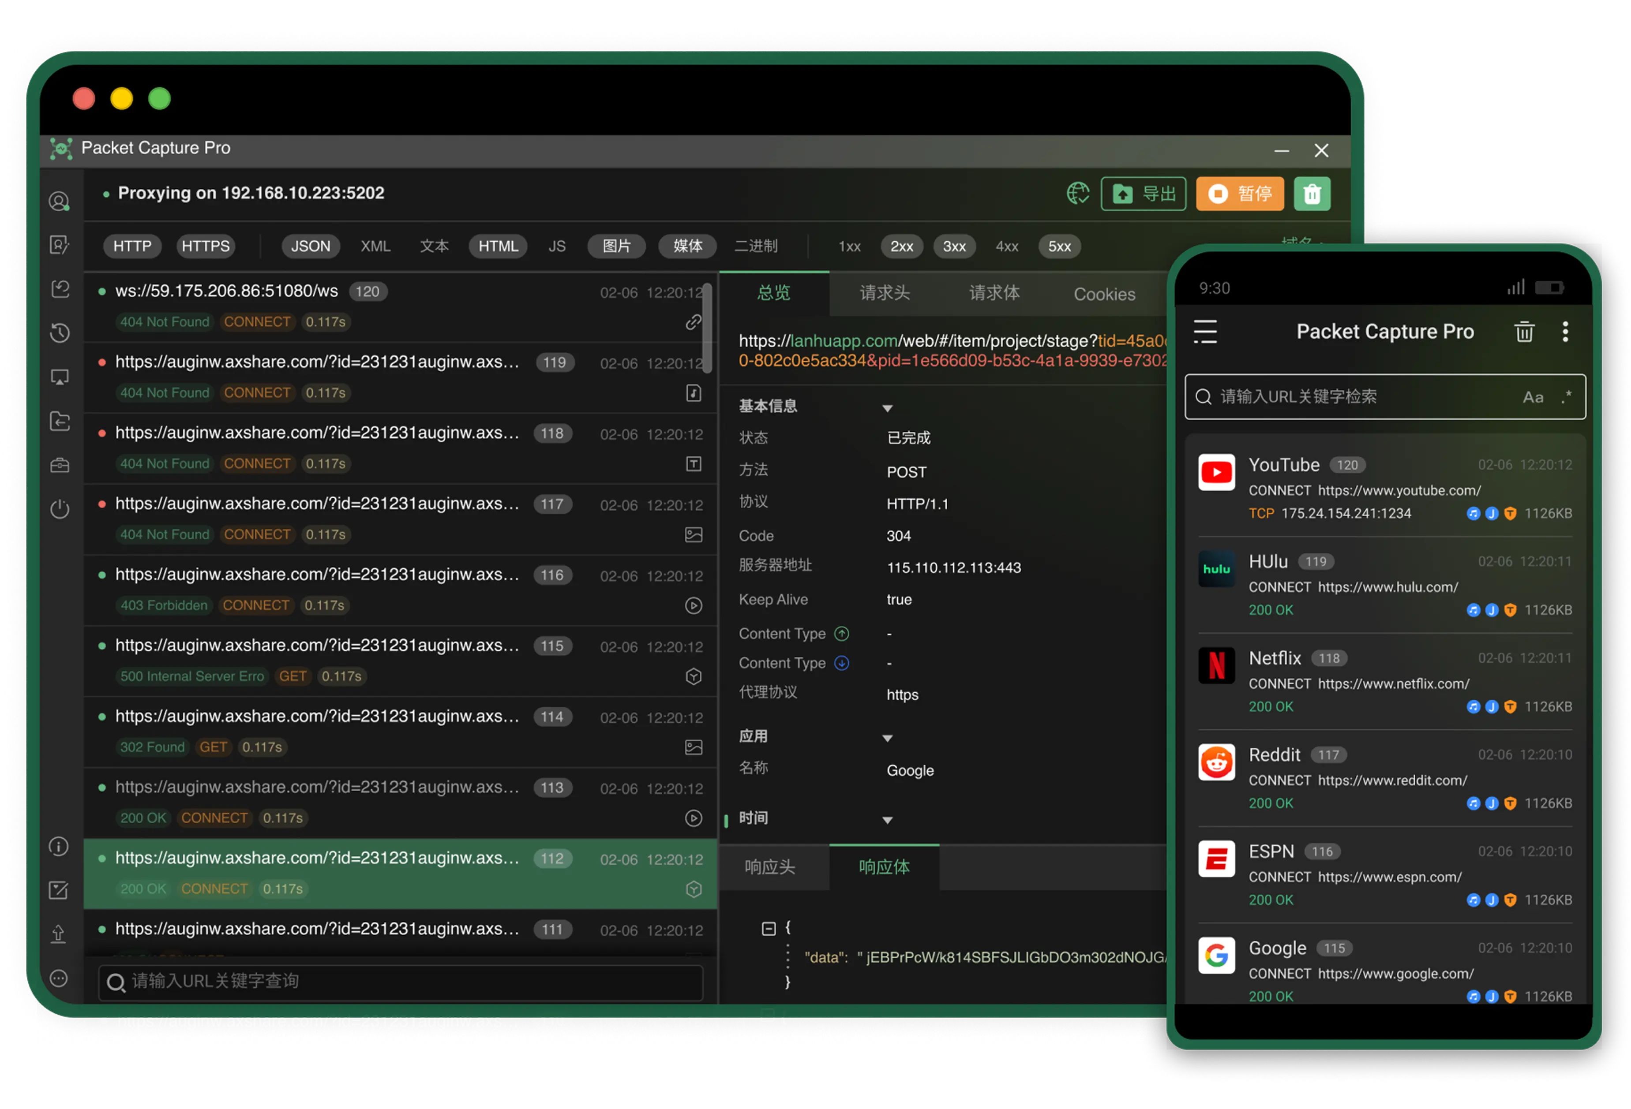
Task: Click the green trash clear button
Action: pyautogui.click(x=1312, y=194)
